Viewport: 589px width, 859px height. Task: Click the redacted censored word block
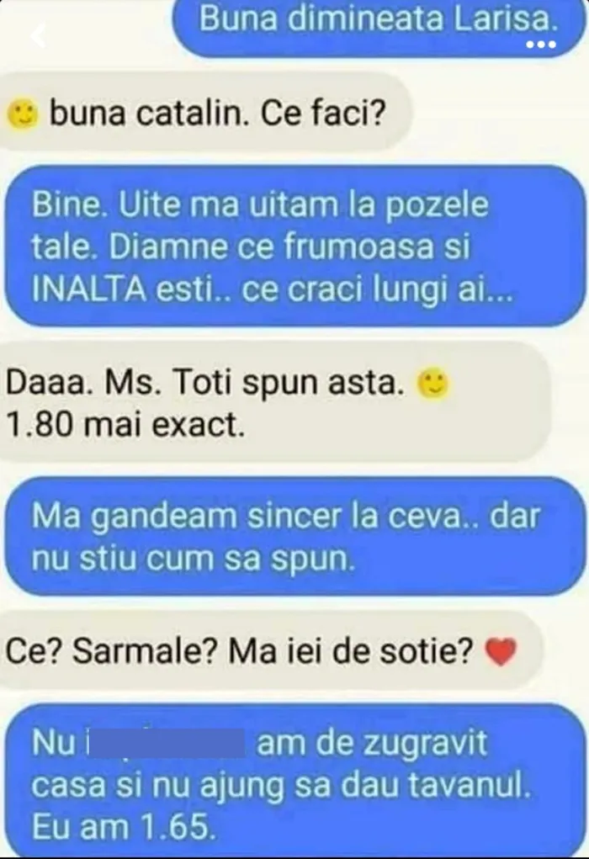point(166,742)
